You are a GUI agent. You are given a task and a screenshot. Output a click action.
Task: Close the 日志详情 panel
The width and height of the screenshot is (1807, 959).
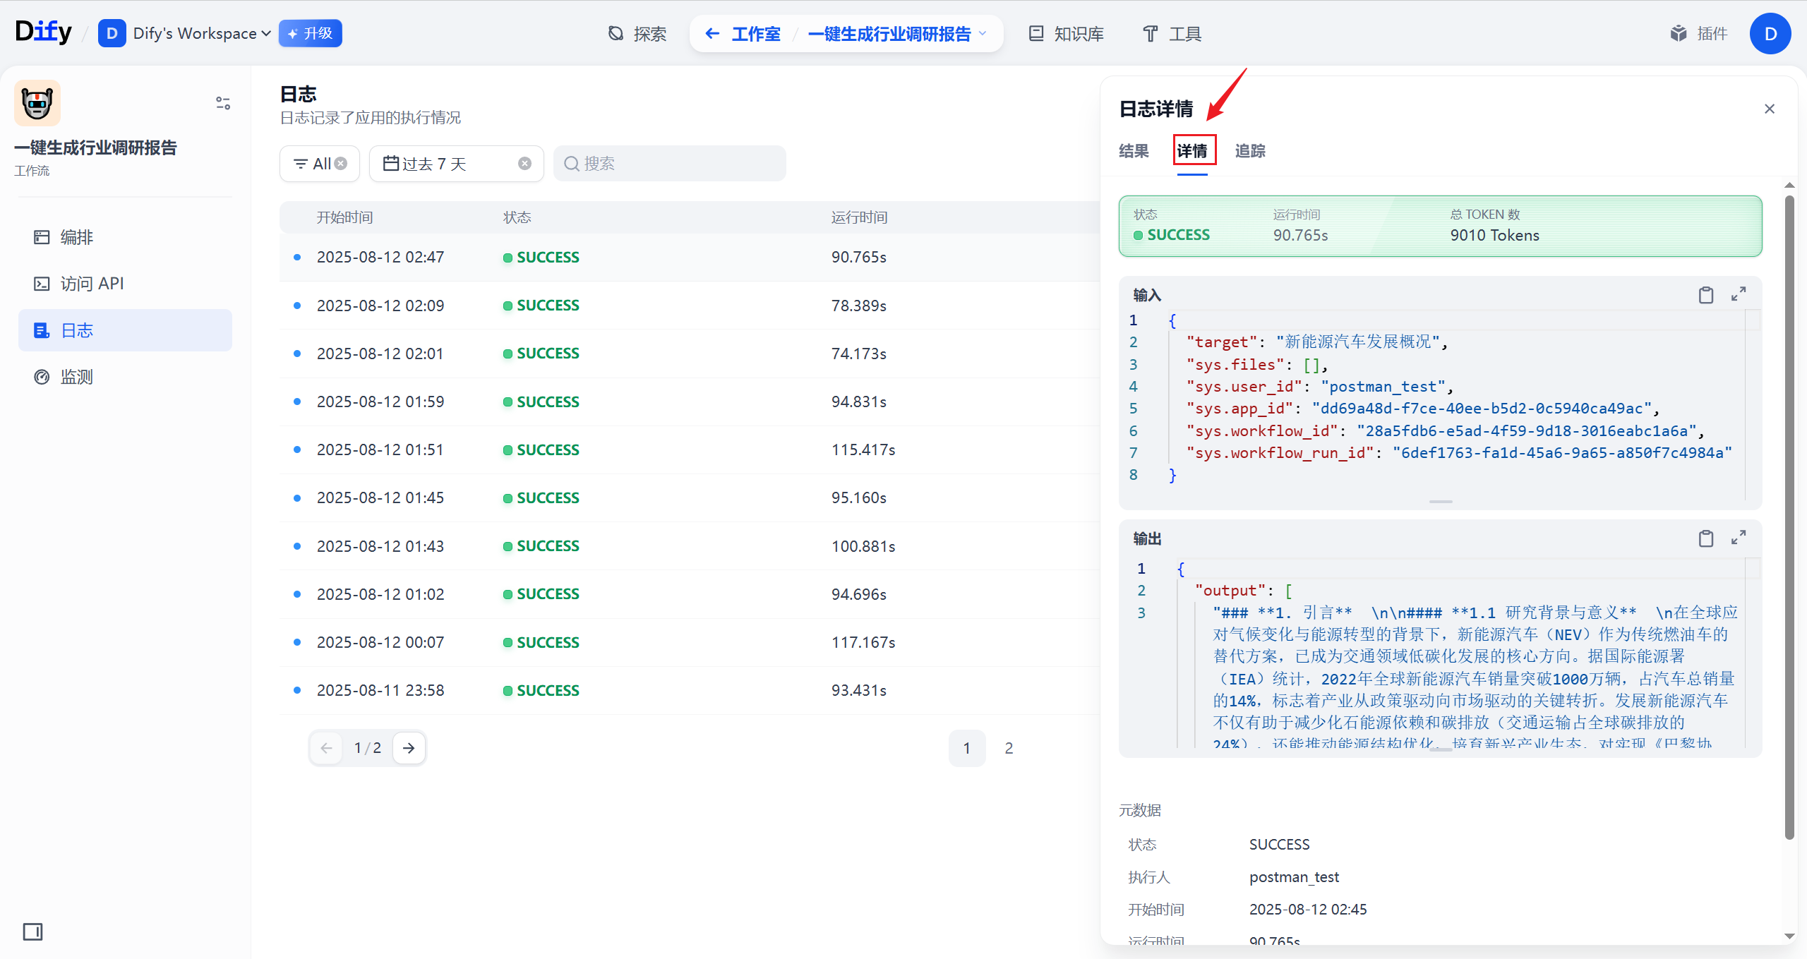point(1770,109)
